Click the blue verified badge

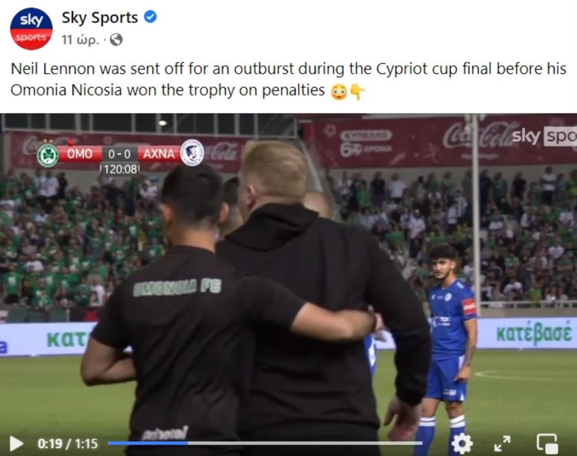tap(150, 17)
